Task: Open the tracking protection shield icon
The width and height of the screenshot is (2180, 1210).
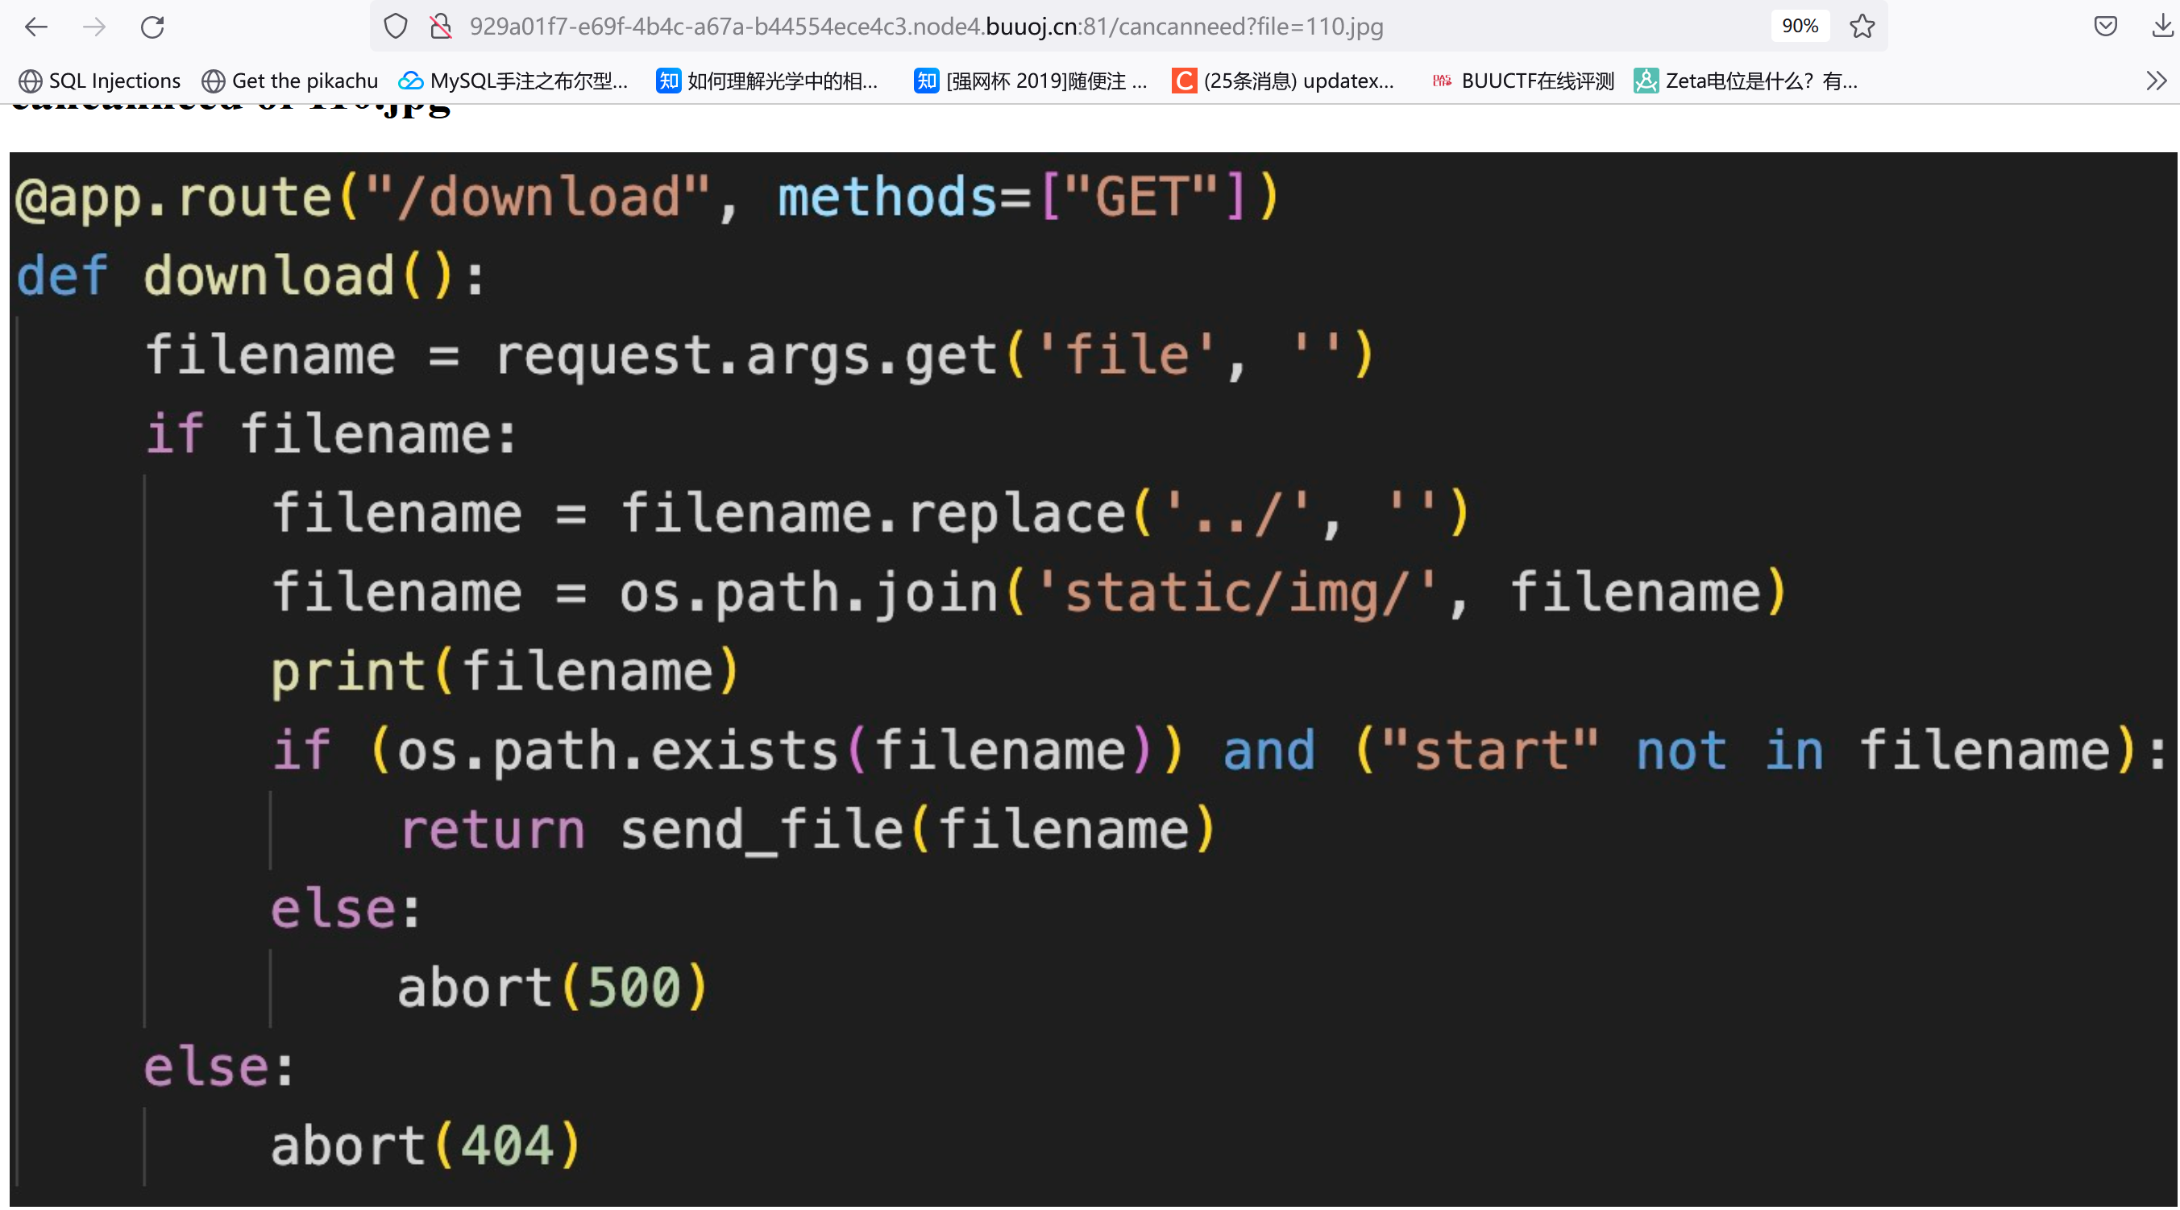Action: coord(395,27)
